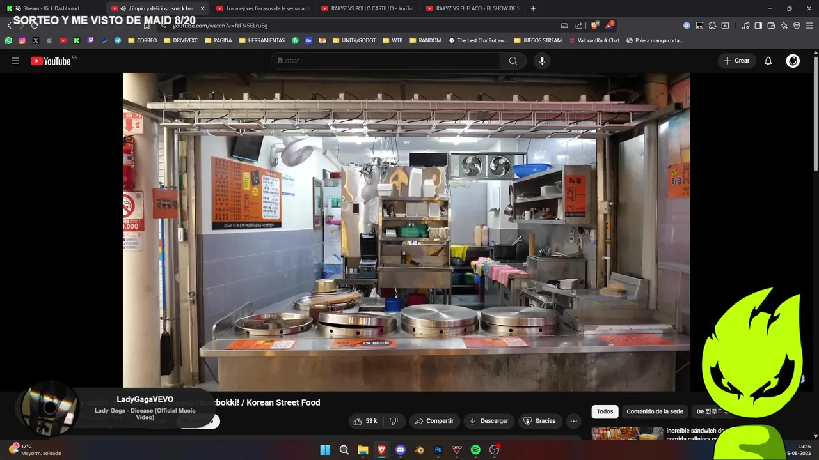Image resolution: width=819 pixels, height=460 pixels.
Task: Open the Brave VPN shield icon
Action: 797,26
